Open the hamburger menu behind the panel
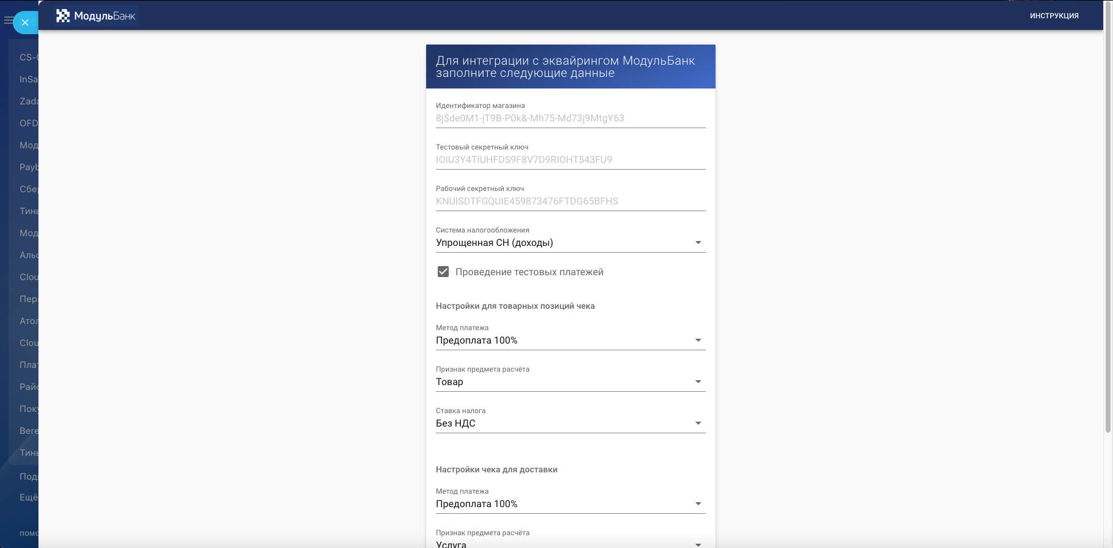Image resolution: width=1113 pixels, height=548 pixels. click(8, 21)
